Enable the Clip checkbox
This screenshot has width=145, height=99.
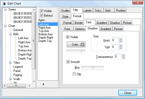pos(74,74)
